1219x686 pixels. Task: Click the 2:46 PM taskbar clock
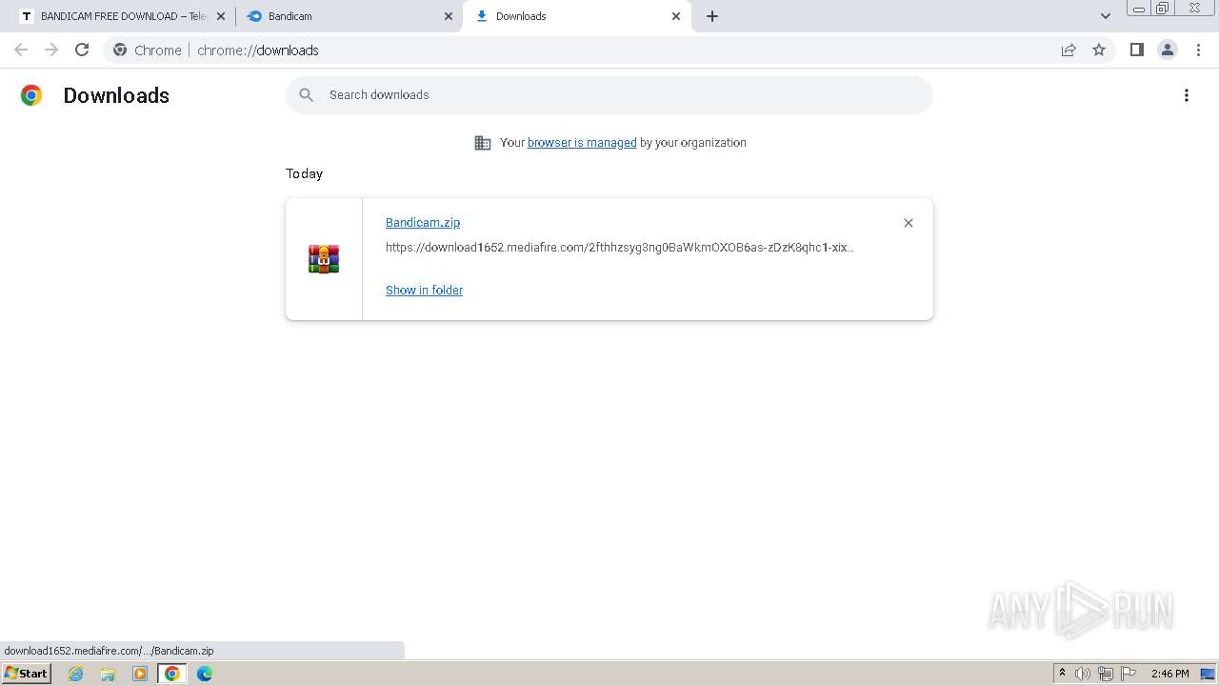click(1169, 674)
